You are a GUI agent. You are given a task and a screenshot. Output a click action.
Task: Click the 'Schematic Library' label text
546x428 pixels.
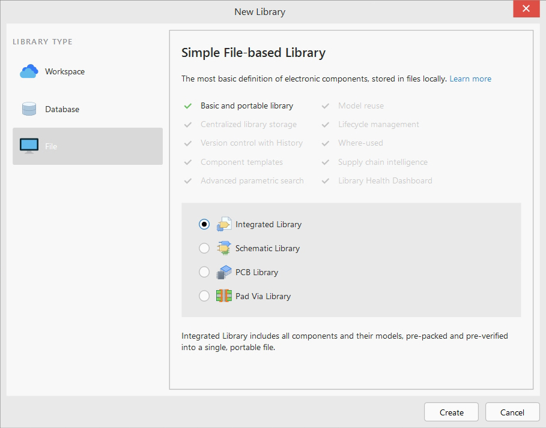click(x=267, y=248)
